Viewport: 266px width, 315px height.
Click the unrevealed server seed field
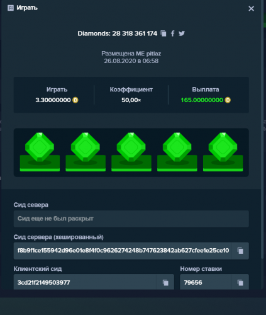pos(131,219)
